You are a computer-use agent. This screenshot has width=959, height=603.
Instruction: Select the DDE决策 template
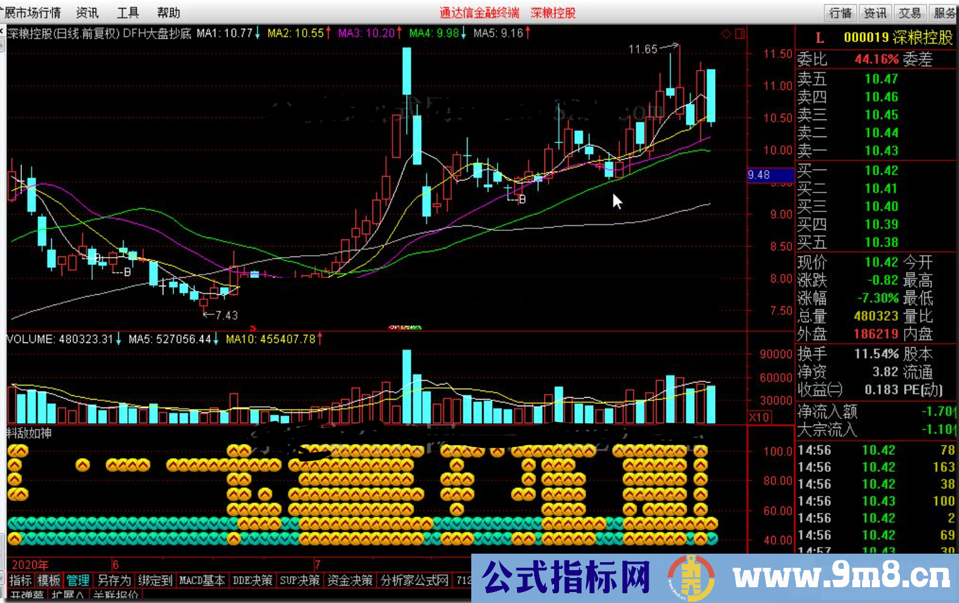252,580
